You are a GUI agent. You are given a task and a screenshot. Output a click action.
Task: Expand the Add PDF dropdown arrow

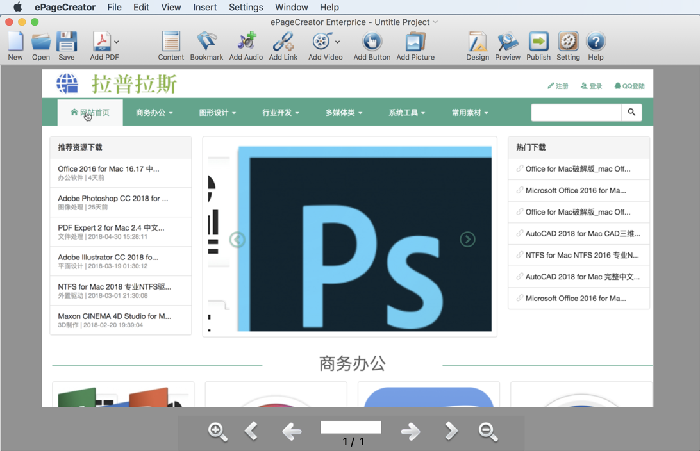pos(115,40)
